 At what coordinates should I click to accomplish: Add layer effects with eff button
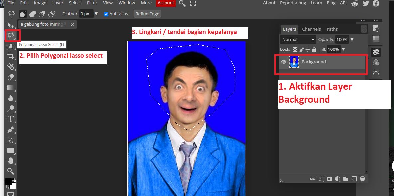(321, 179)
